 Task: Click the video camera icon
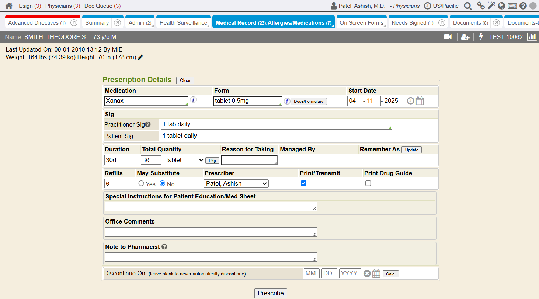[448, 37]
